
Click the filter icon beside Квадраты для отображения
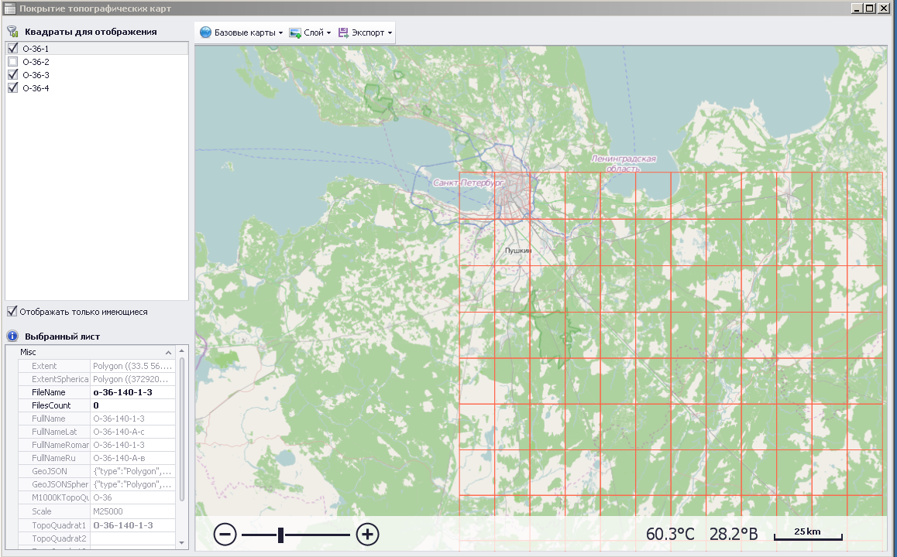click(x=12, y=32)
